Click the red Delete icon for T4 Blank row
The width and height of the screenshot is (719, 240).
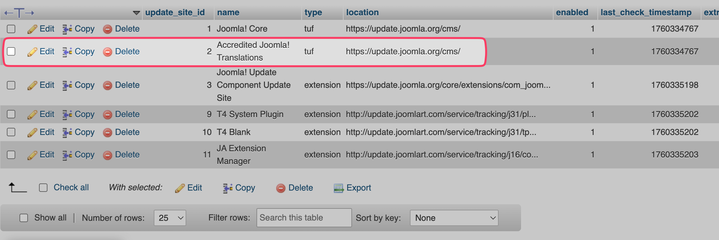[107, 132]
